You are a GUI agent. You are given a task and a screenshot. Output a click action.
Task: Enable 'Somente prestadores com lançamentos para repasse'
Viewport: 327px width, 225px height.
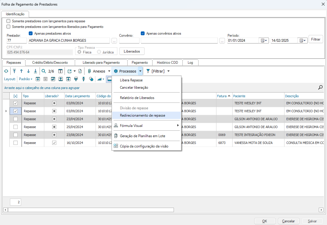(x=9, y=21)
